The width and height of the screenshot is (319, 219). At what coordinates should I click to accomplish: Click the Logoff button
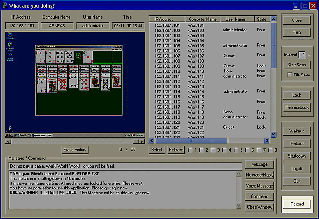pos(297,168)
